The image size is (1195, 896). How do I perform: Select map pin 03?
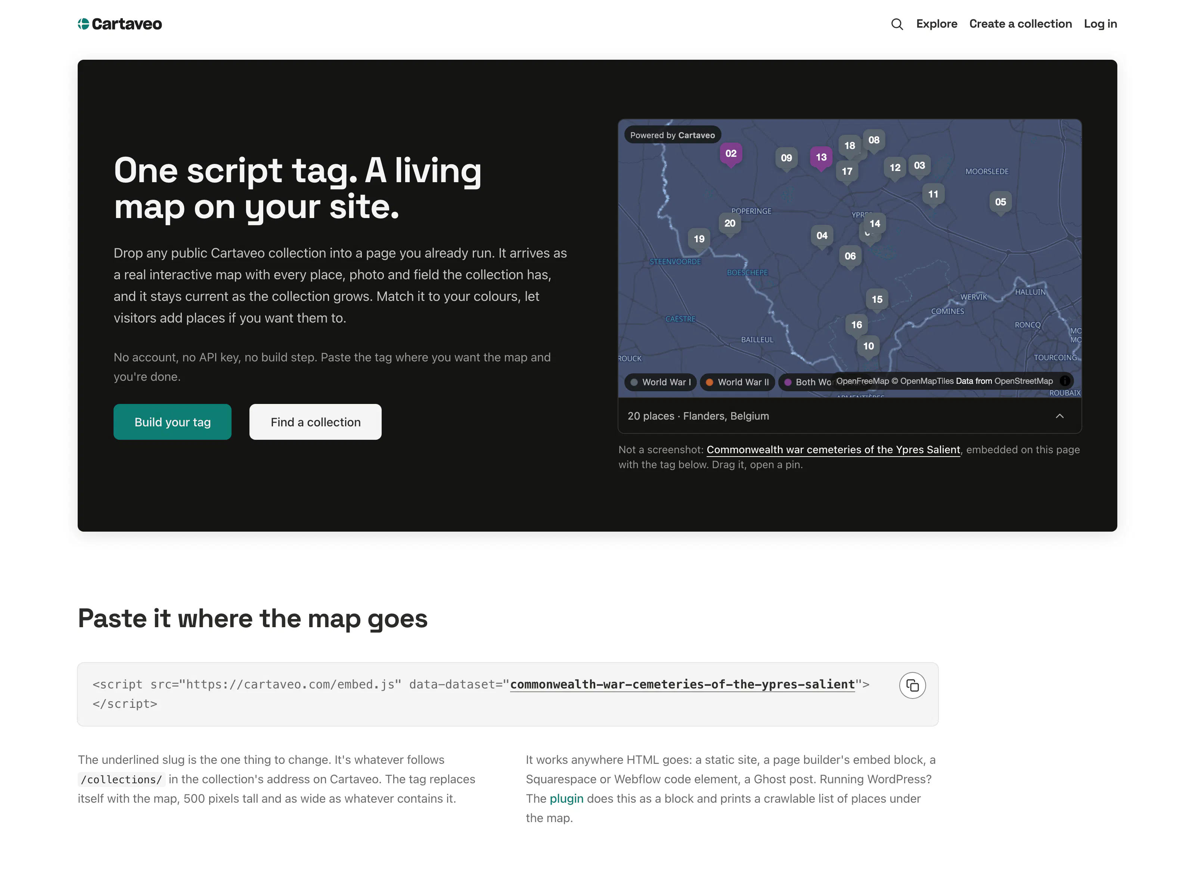pyautogui.click(x=919, y=166)
